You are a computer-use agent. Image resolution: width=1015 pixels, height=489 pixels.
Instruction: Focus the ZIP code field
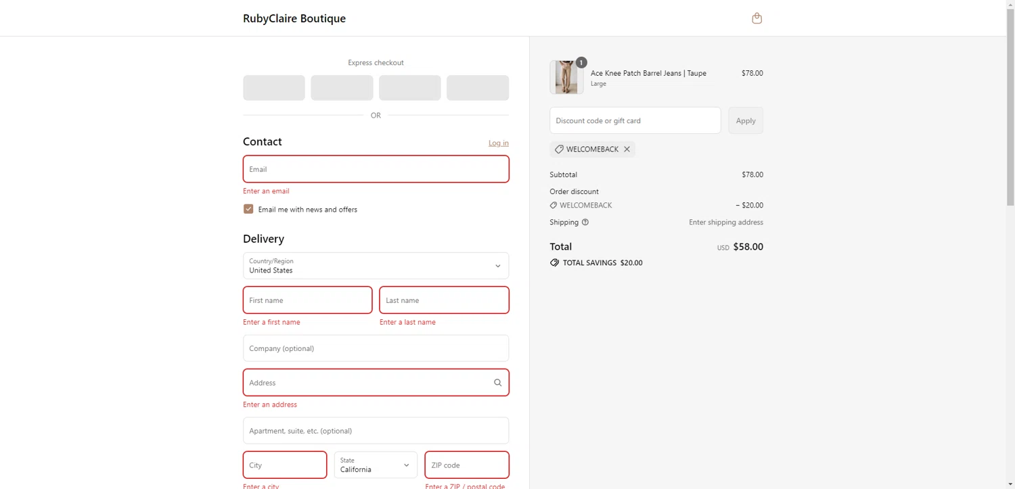467,465
